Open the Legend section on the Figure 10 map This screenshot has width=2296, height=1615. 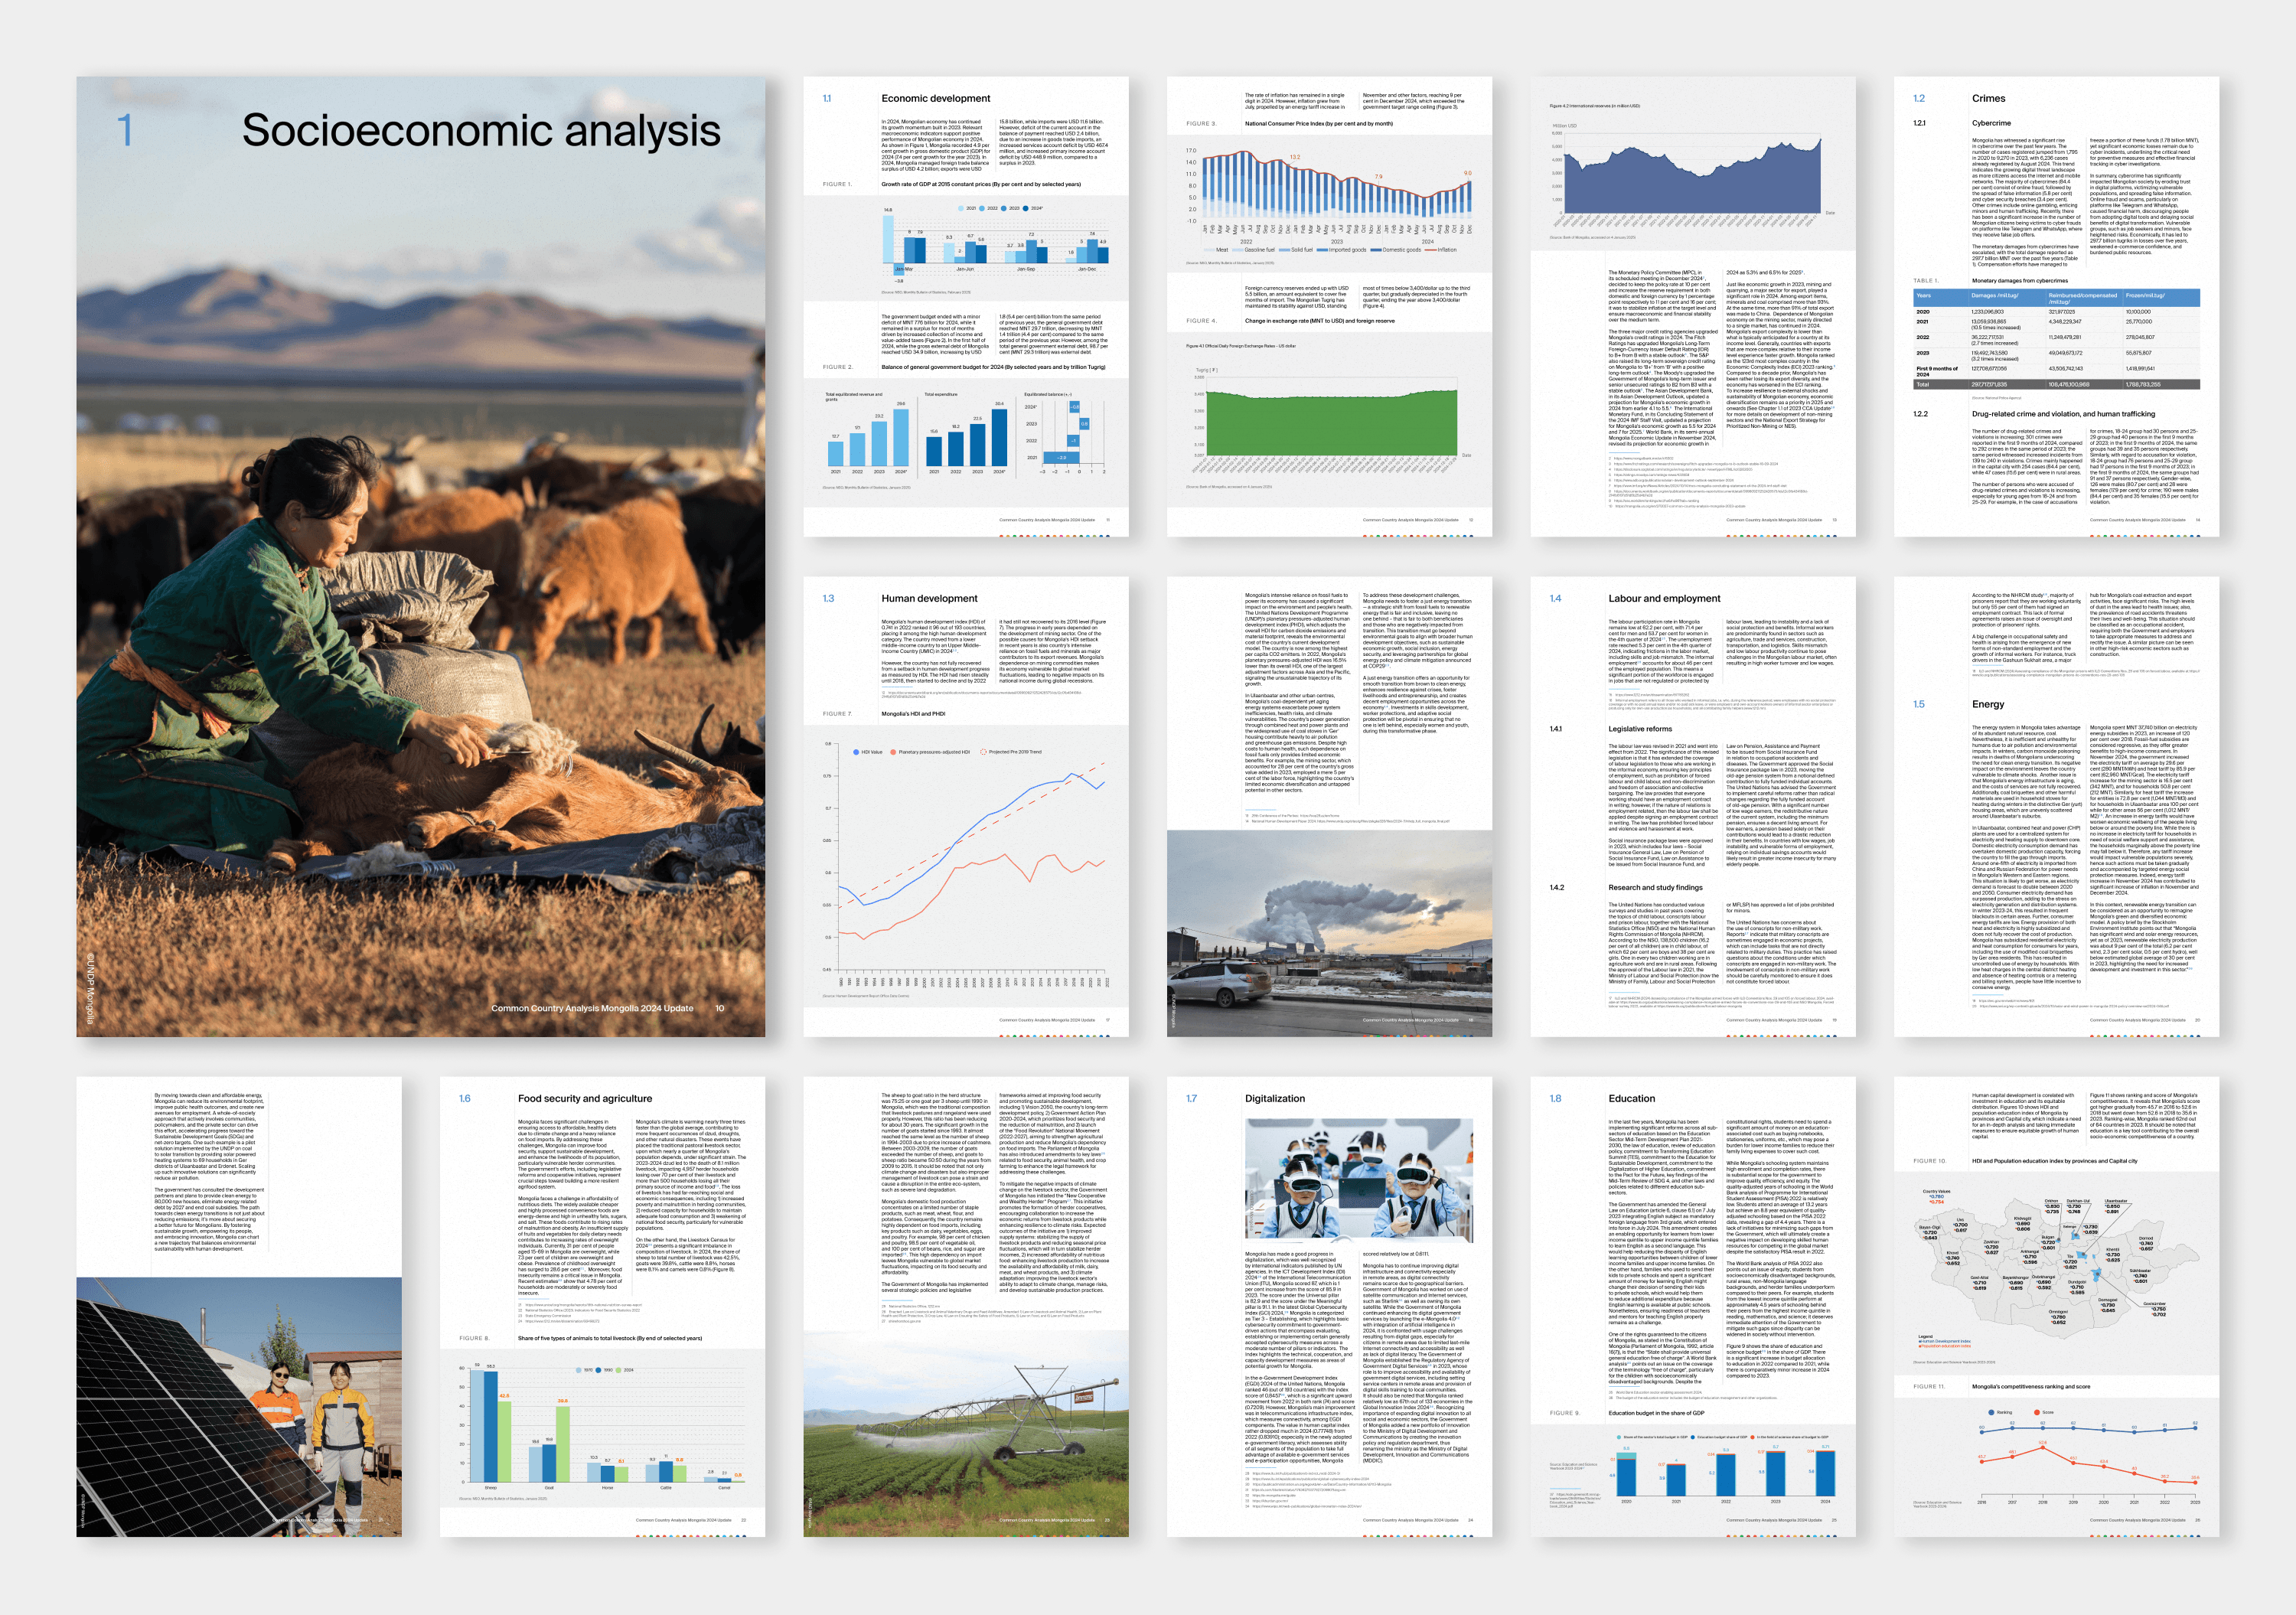coord(1927,1337)
